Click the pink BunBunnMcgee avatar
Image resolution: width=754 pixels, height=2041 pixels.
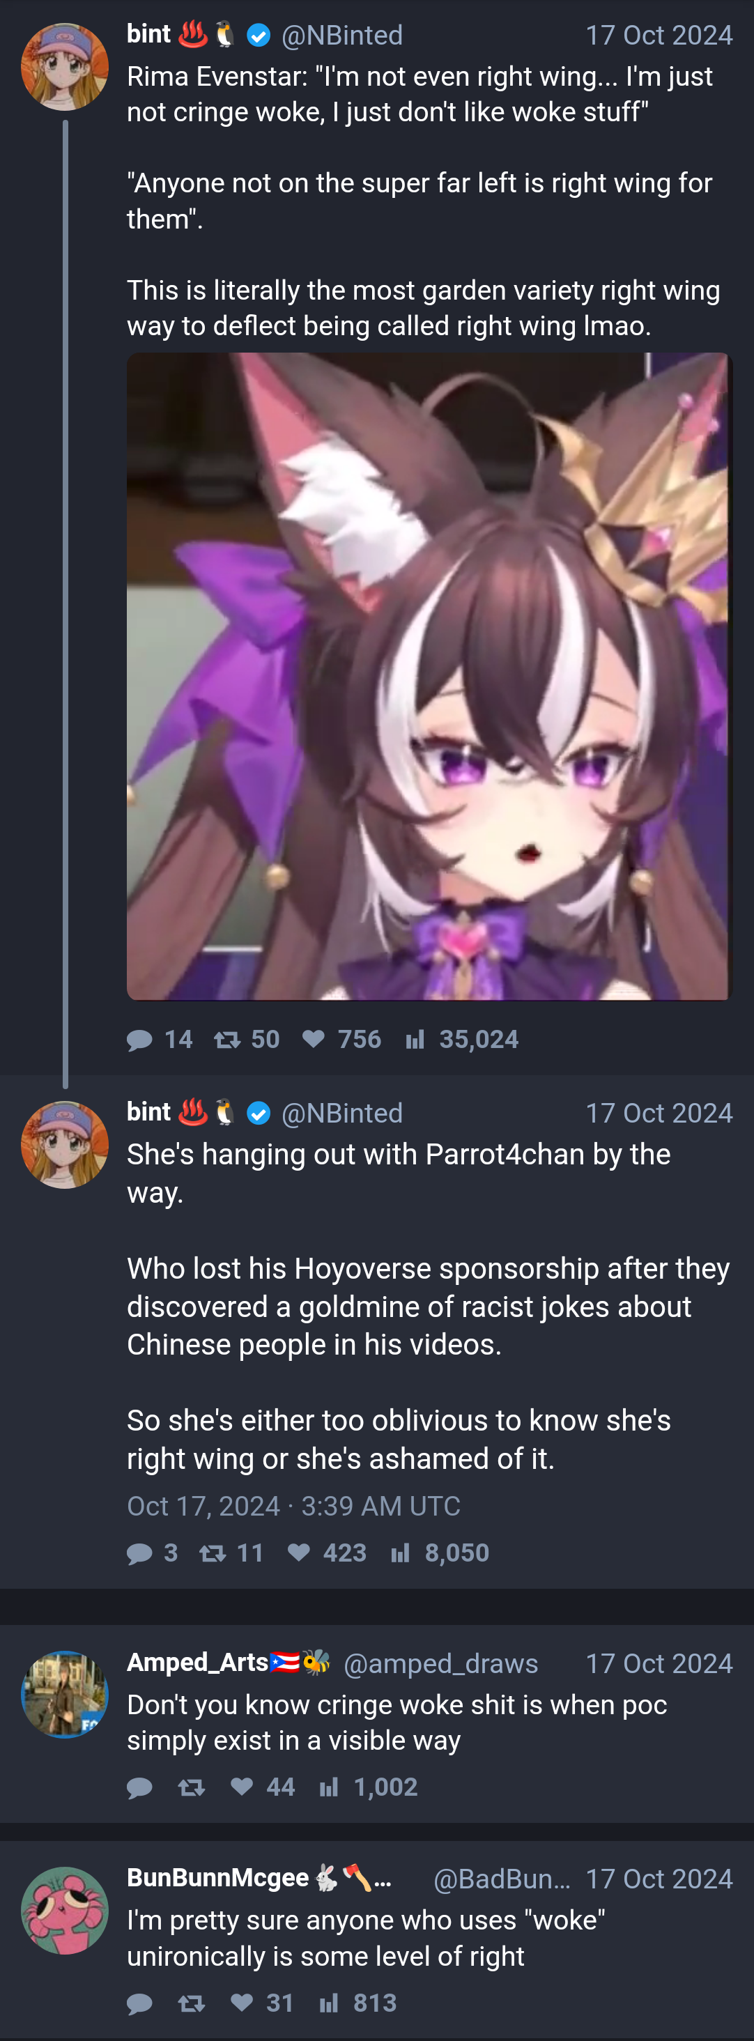tap(64, 1910)
